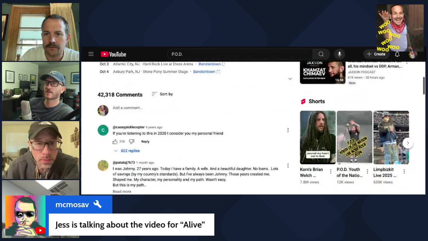Open P.O.D. Youth of the Nation short
Viewport: 428px width, 241px height.
tap(354, 137)
